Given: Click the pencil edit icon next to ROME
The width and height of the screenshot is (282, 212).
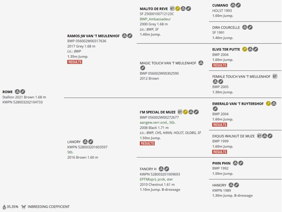Looking at the screenshot, I should point(23,92).
